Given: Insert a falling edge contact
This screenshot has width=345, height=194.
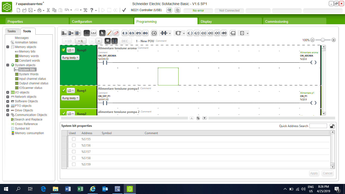Looking at the screenshot, I should click(145, 33).
